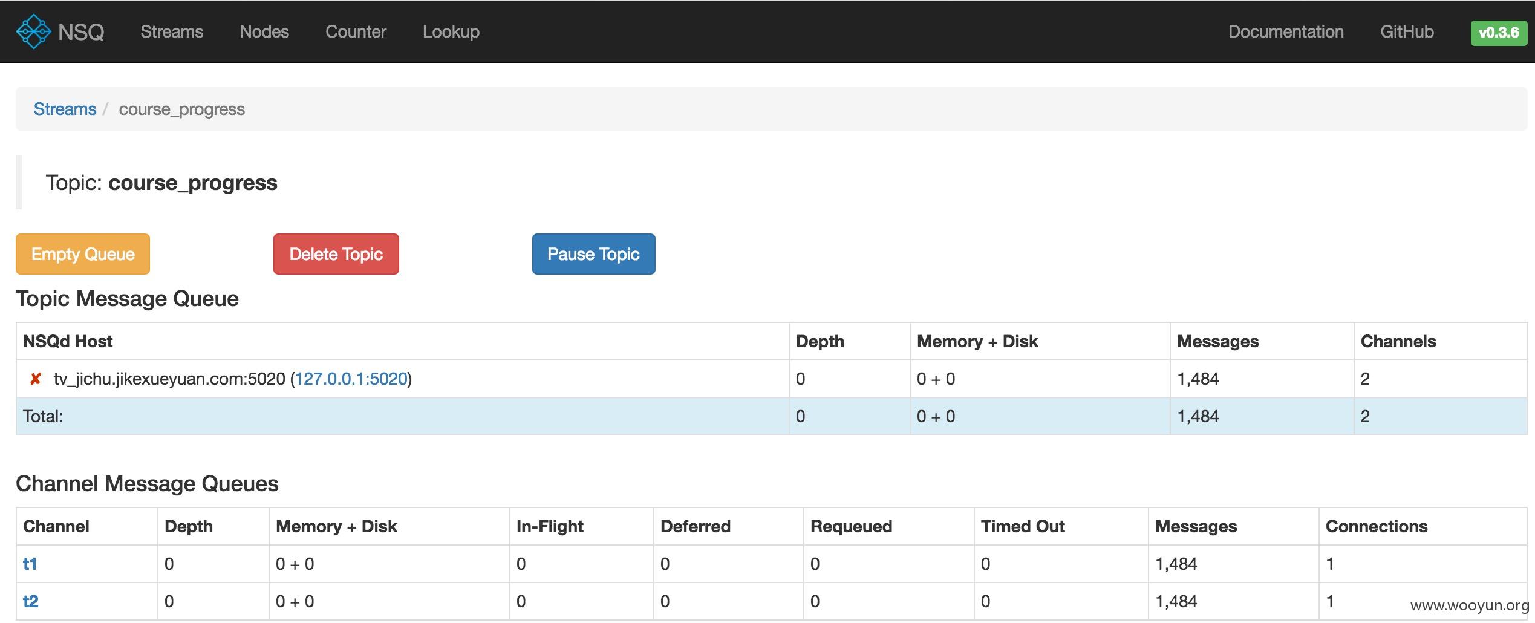Open the 127.0.0.1:5020 node link
The width and height of the screenshot is (1535, 623).
click(x=351, y=379)
